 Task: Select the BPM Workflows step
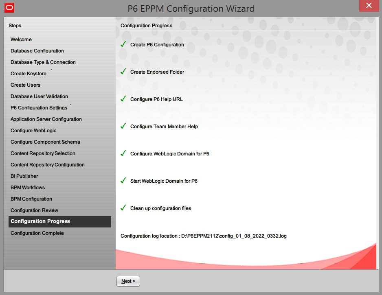pos(28,188)
